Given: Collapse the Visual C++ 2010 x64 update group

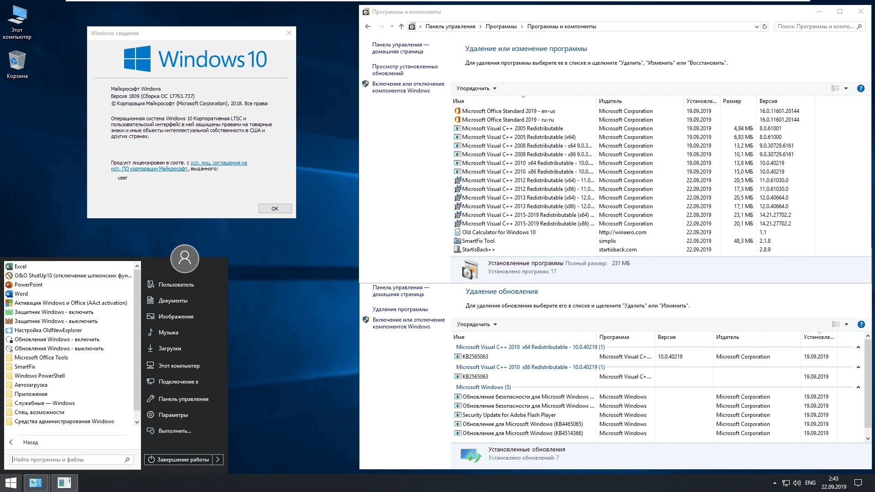Looking at the screenshot, I should (858, 347).
